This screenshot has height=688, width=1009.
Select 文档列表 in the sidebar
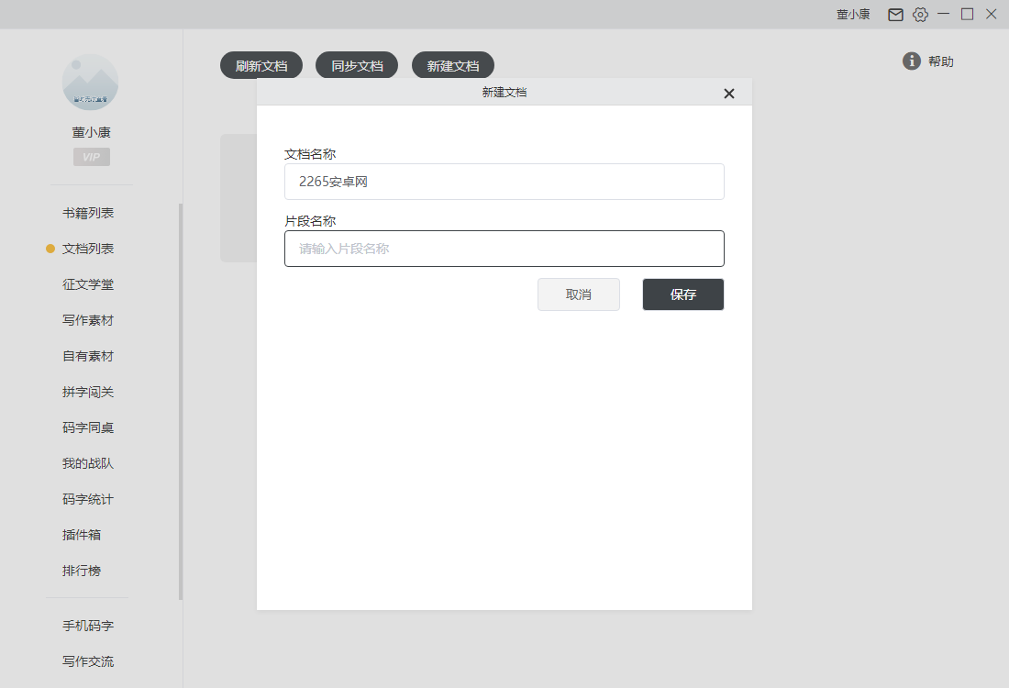pyautogui.click(x=87, y=248)
